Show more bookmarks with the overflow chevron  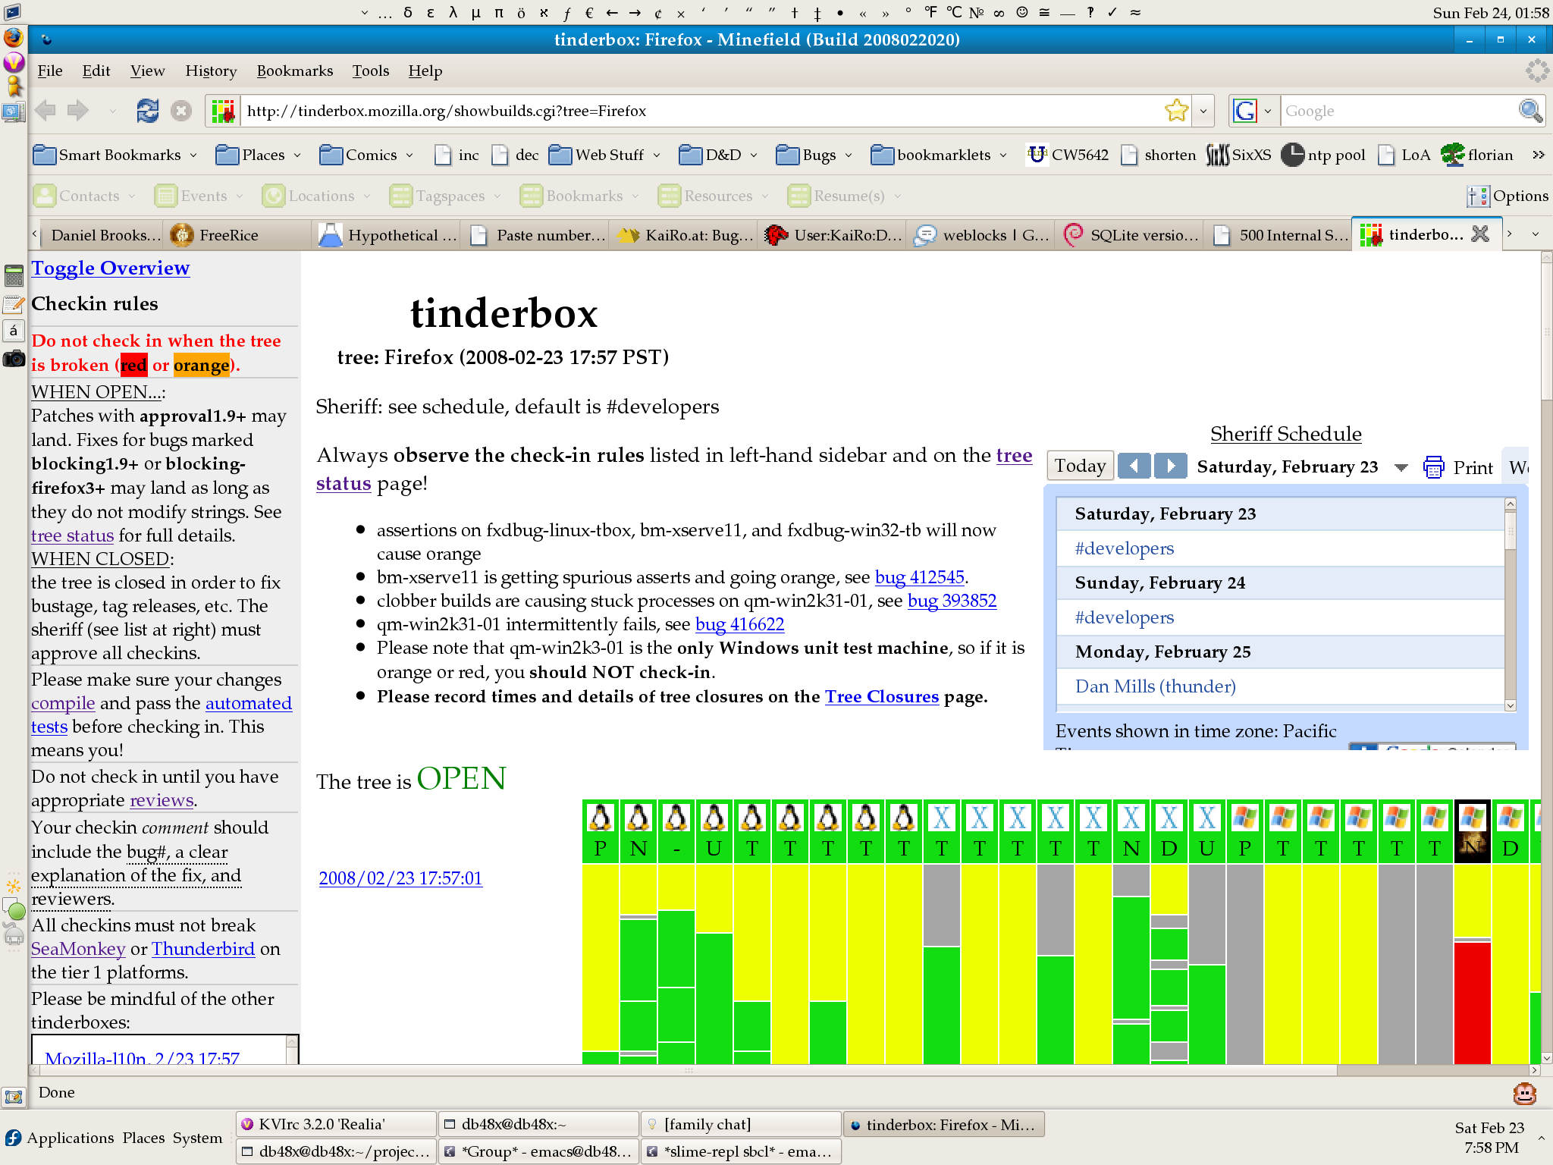[x=1539, y=155]
